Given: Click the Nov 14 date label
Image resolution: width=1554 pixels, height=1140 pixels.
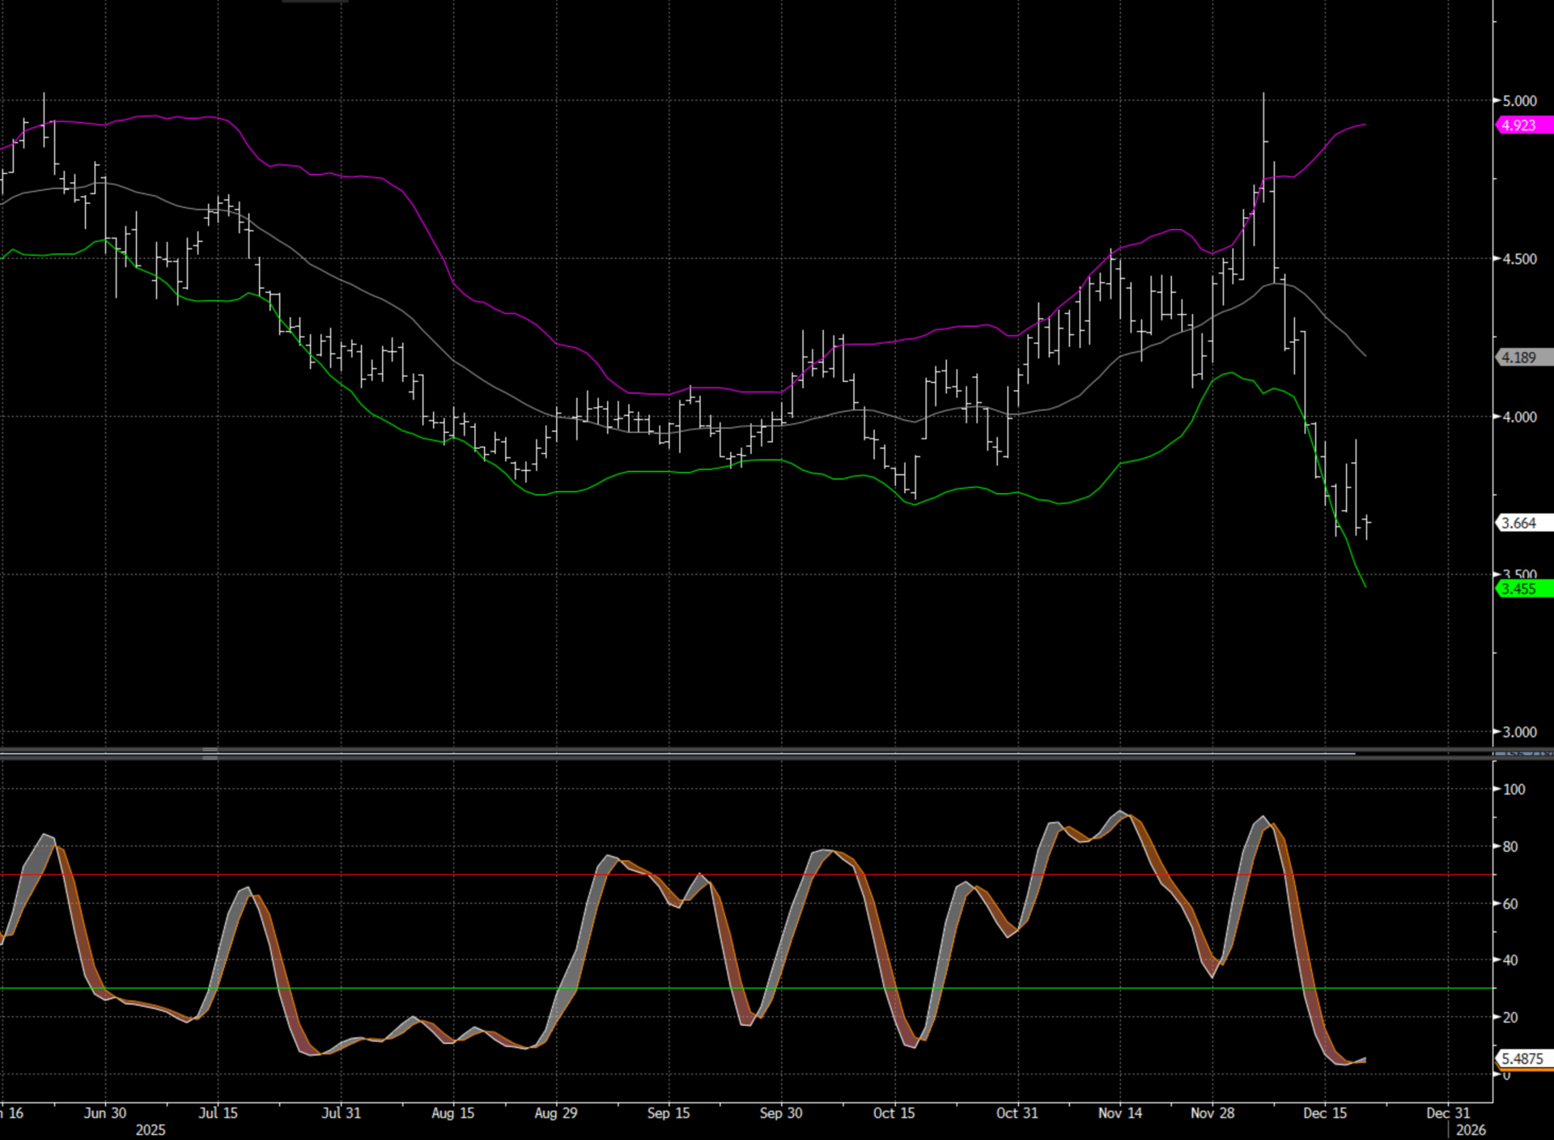Looking at the screenshot, I should tap(1120, 1113).
